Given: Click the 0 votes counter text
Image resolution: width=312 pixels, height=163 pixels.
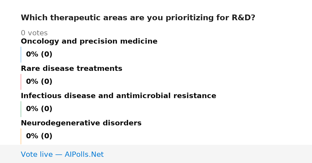Looking at the screenshot, I should (34, 33).
